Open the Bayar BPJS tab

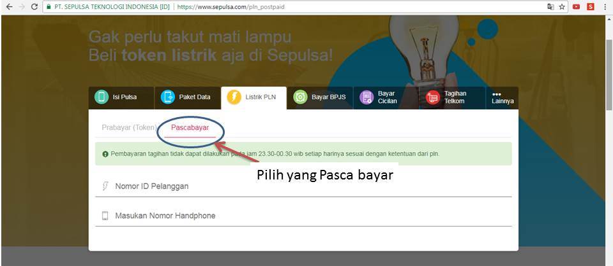(320, 97)
